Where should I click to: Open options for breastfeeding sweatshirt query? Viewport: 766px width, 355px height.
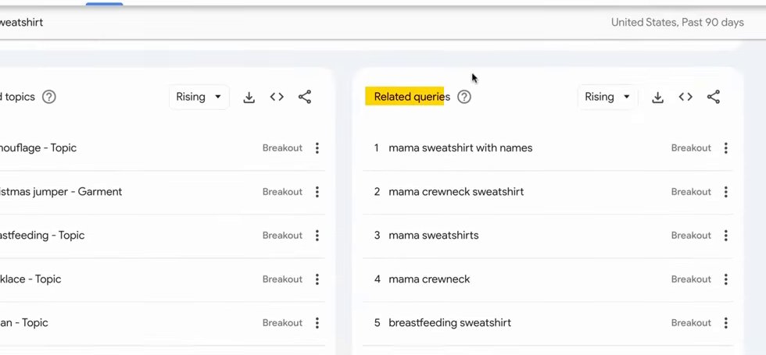(726, 323)
